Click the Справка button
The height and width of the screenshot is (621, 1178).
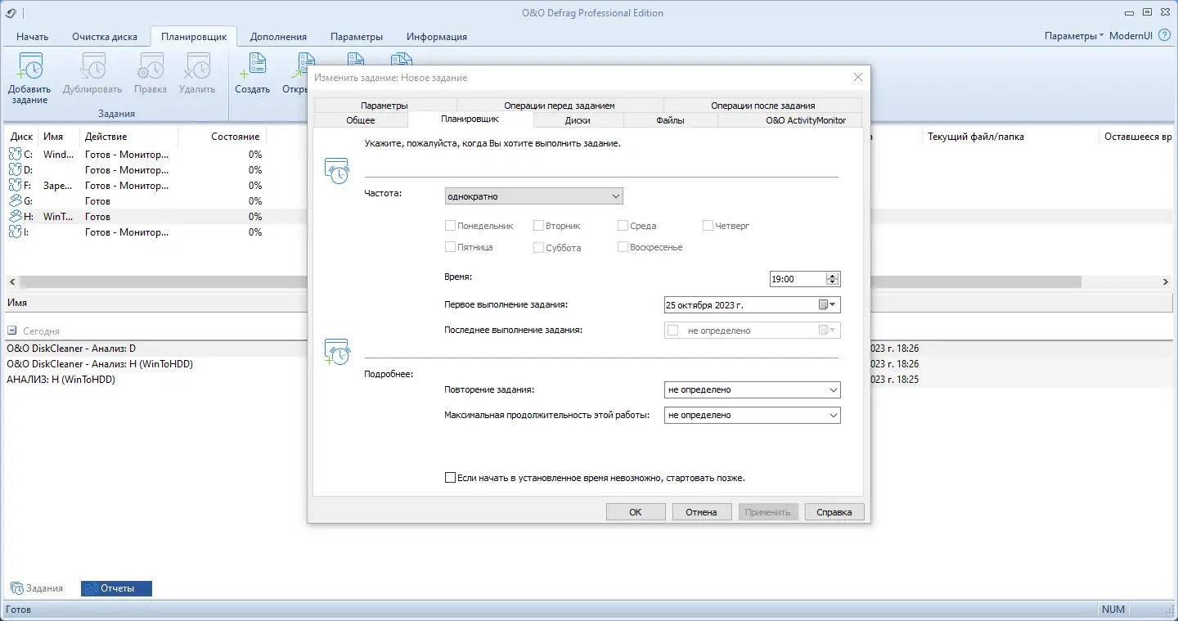(x=834, y=512)
